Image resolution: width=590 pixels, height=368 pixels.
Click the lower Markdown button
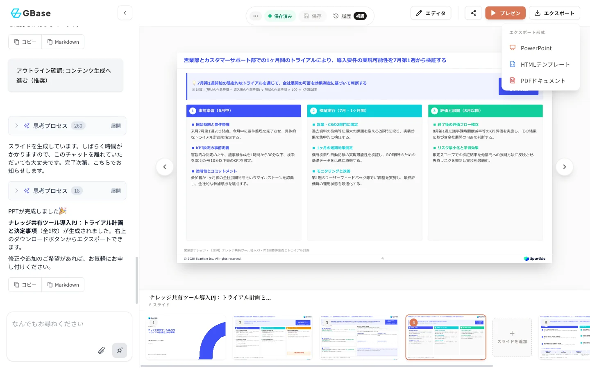(x=63, y=285)
